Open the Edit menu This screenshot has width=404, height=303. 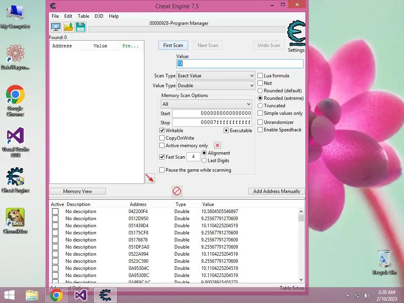coord(68,16)
